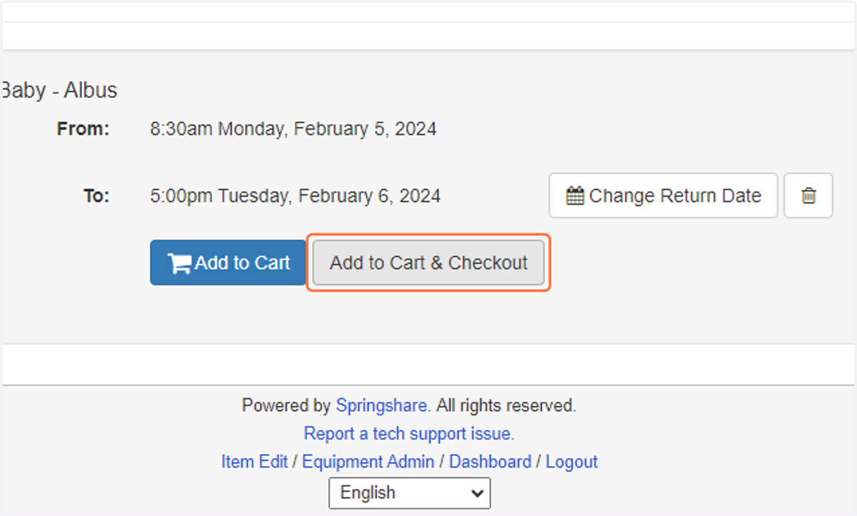
Task: Go to the Equipment Admin page
Action: click(x=369, y=462)
